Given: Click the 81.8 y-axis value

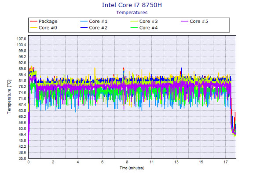Looking at the screenshot, I should [x=22, y=81].
